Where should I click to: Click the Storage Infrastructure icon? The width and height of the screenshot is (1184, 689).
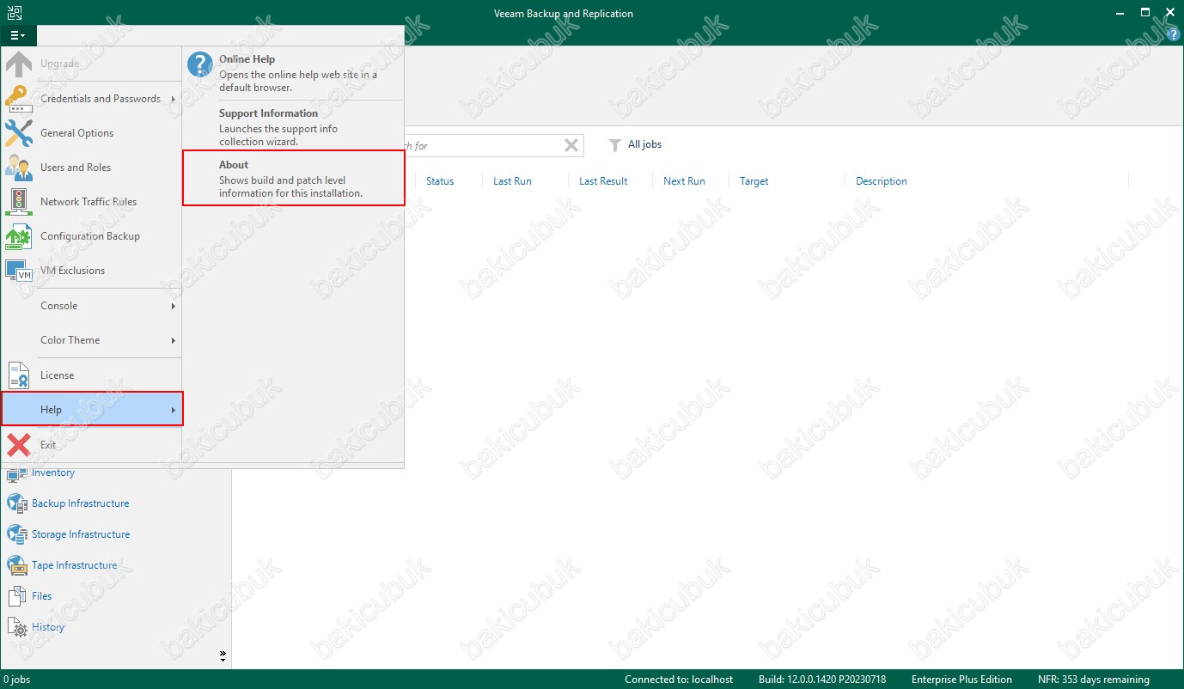coord(17,534)
